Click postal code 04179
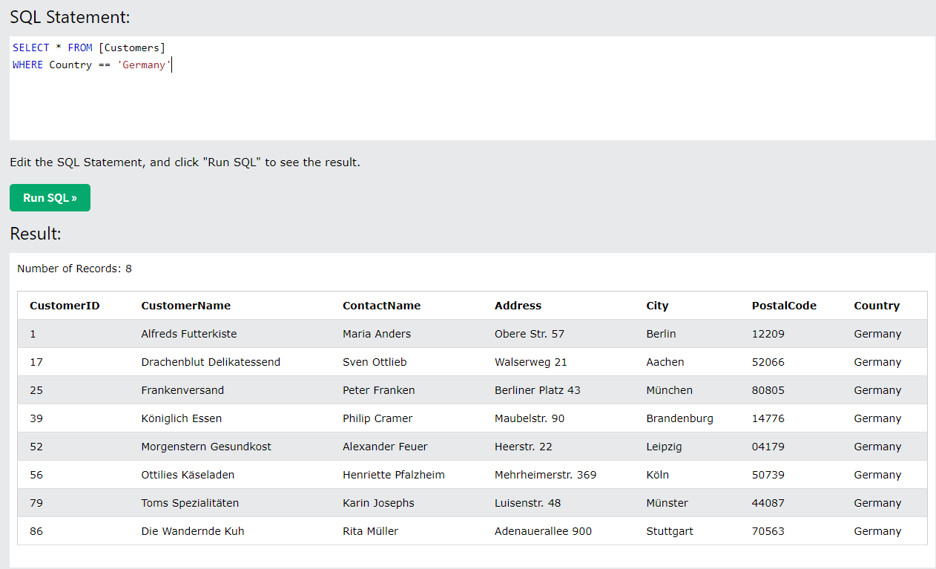 click(x=768, y=447)
